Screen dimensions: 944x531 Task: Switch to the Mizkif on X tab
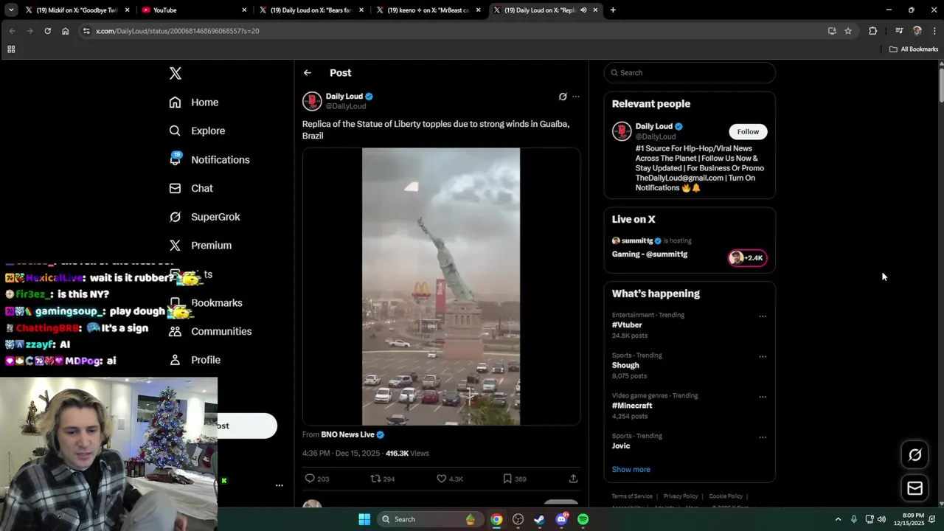[x=77, y=10]
